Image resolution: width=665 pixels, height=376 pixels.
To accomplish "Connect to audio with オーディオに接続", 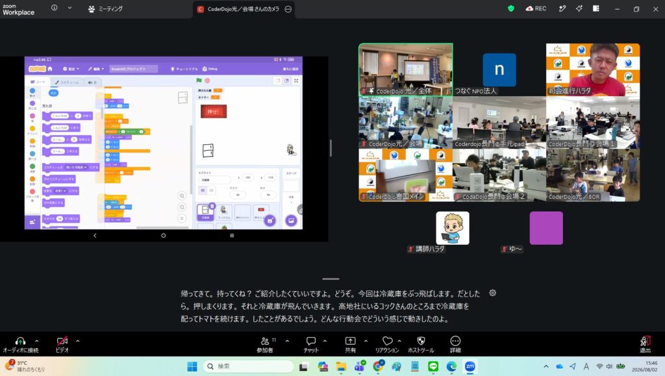I will tap(20, 345).
